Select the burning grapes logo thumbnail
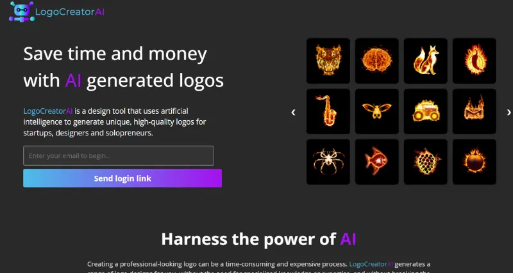The width and height of the screenshot is (513, 273). point(426,162)
